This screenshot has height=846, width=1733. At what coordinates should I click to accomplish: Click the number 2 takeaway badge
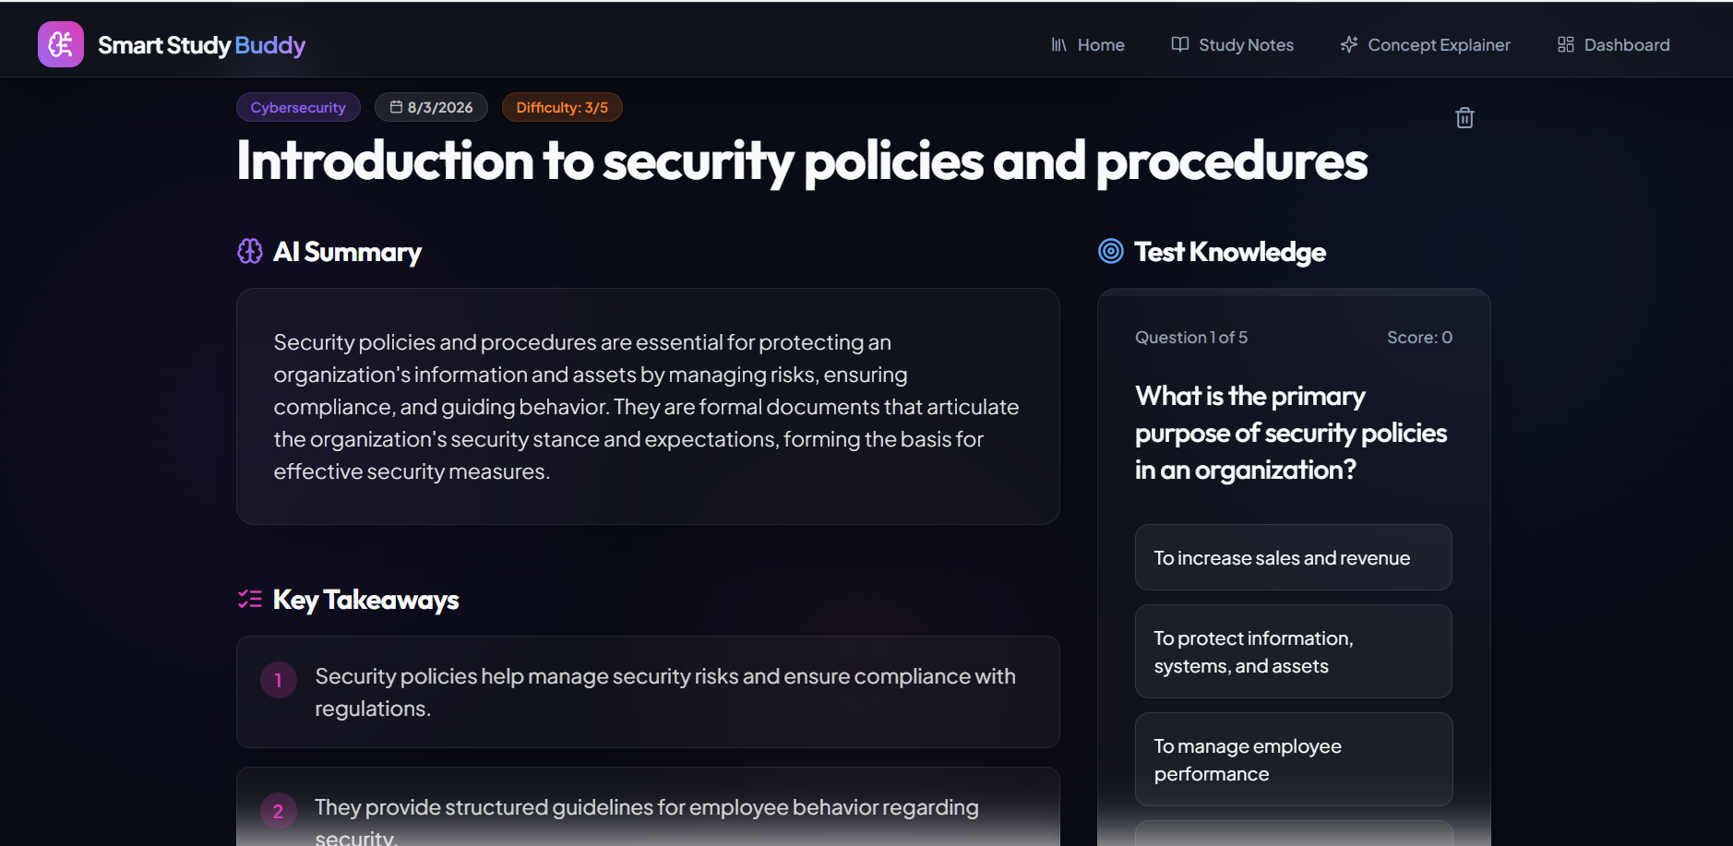[278, 812]
